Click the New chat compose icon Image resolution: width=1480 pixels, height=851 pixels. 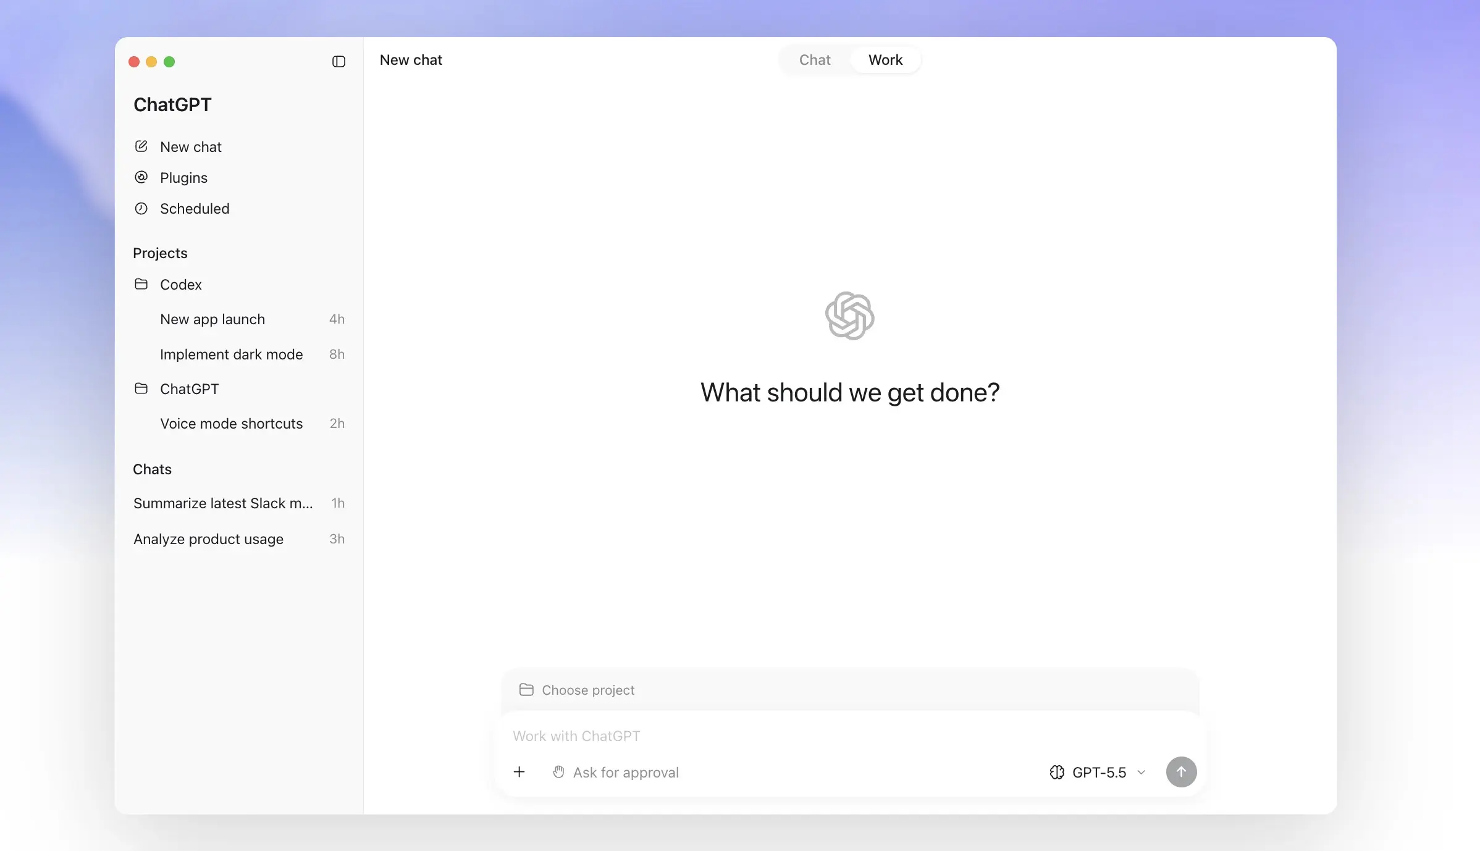coord(141,146)
